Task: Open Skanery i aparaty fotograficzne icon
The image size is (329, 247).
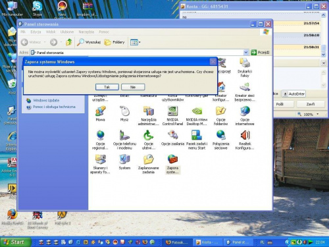Action: coord(100,164)
